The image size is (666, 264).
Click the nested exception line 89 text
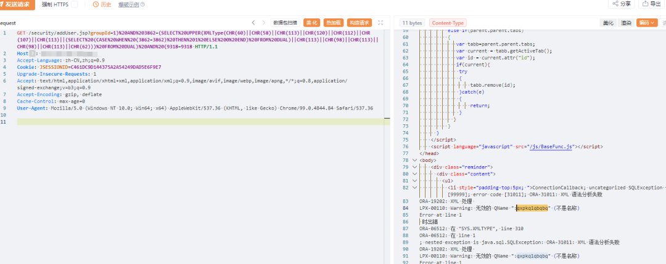click(519, 242)
